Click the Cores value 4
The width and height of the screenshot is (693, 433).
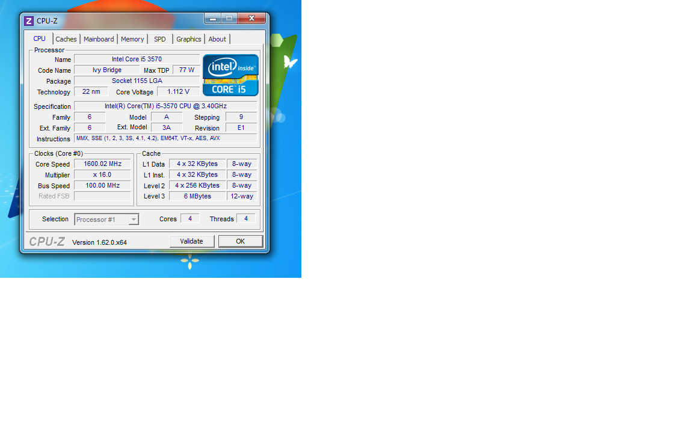[190, 219]
